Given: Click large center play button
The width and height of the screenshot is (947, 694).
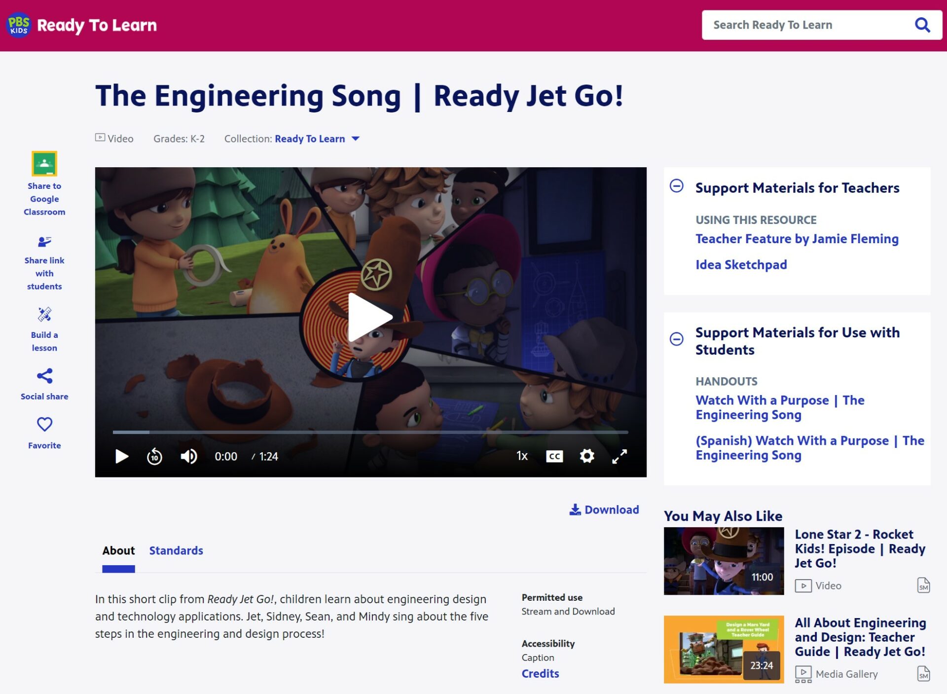Looking at the screenshot, I should point(370,317).
